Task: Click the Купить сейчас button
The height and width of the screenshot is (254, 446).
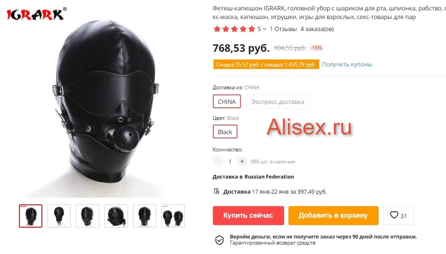Action: coord(248,215)
